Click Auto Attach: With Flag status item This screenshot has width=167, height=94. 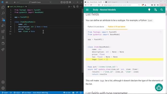[x=40, y=93]
